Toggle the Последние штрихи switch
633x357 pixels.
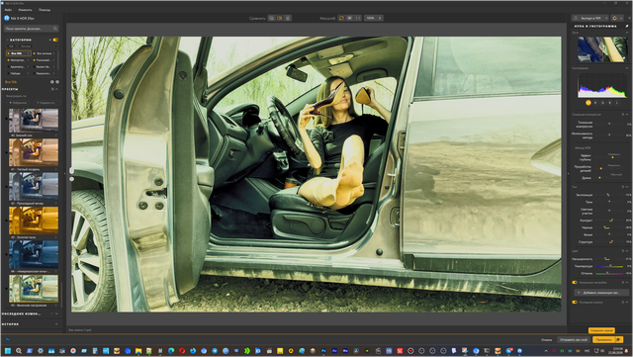(x=575, y=302)
